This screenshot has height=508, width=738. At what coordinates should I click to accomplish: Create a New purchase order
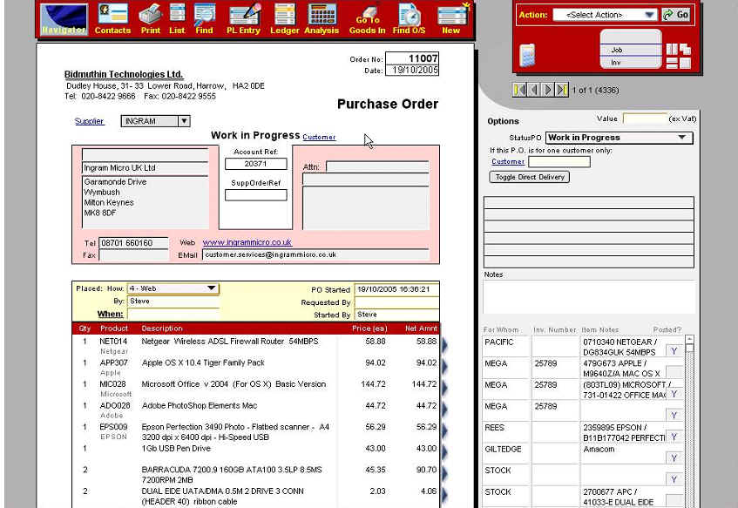(450, 19)
